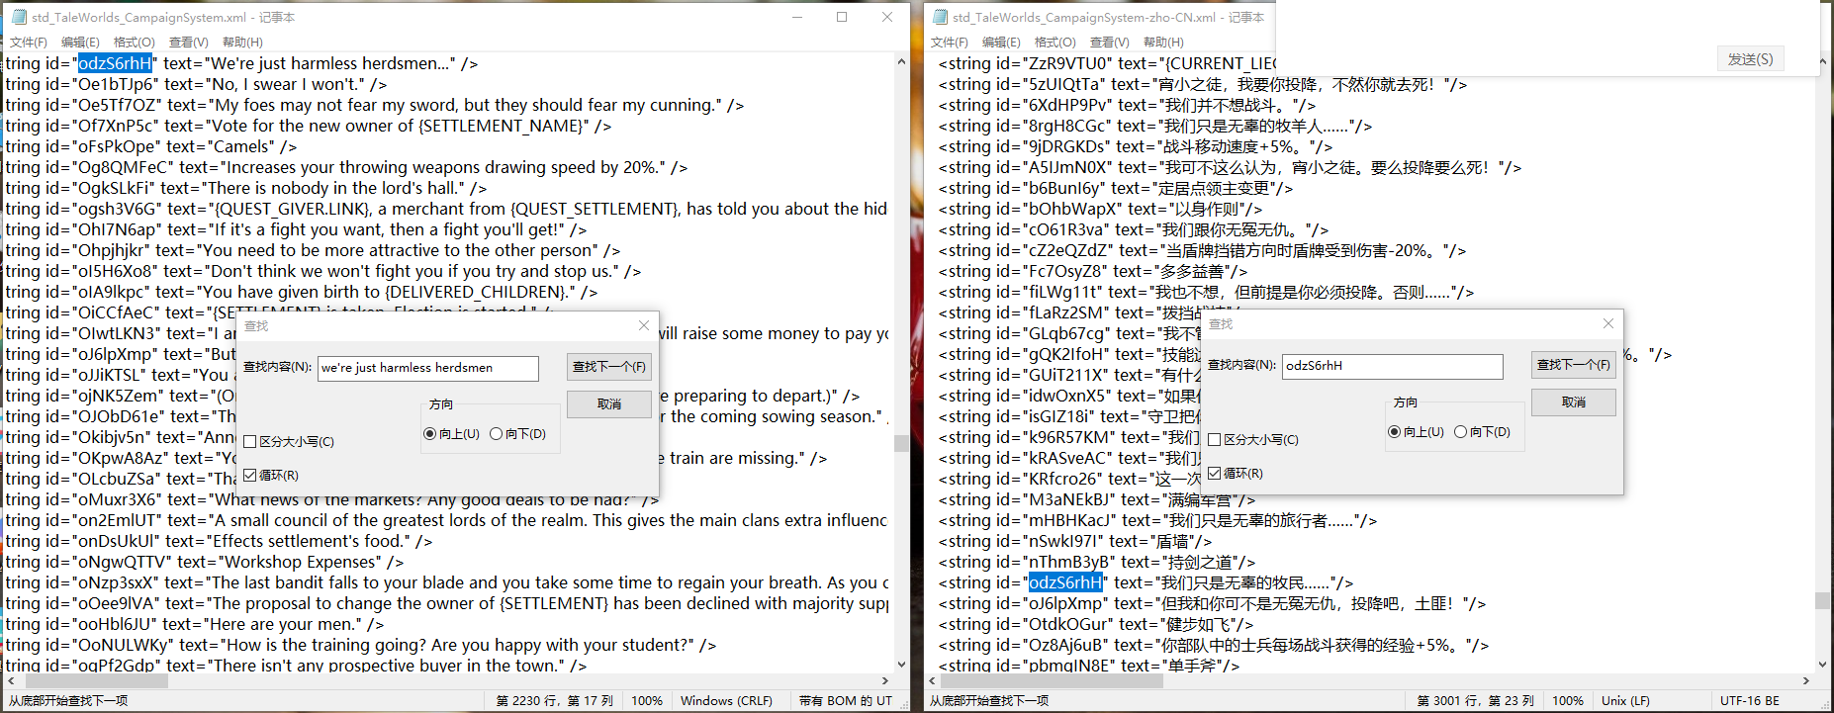Click scroll down arrow in right window vertical scrollbar
The image size is (1834, 713).
click(1822, 665)
